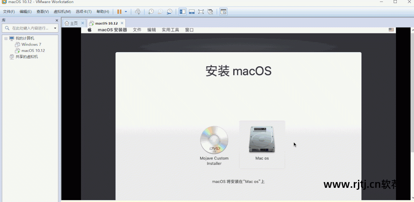Toggle the library sidebar view button
This screenshot has height=202, width=414.
183,11
